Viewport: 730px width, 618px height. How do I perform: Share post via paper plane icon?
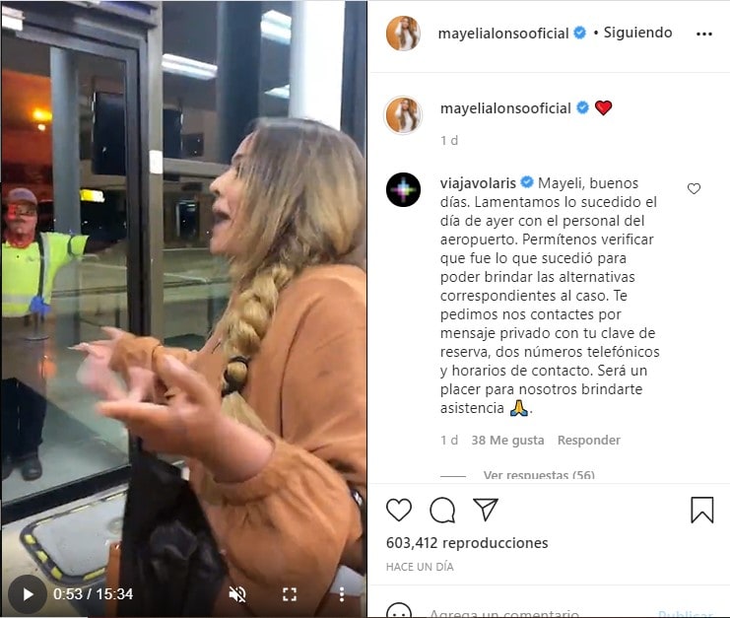(x=486, y=509)
